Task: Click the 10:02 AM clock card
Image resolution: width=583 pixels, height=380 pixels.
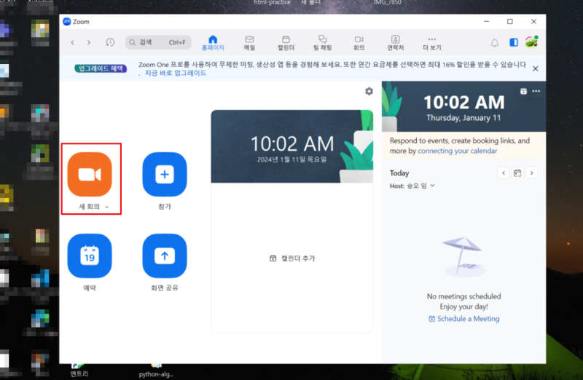Action: tap(292, 146)
